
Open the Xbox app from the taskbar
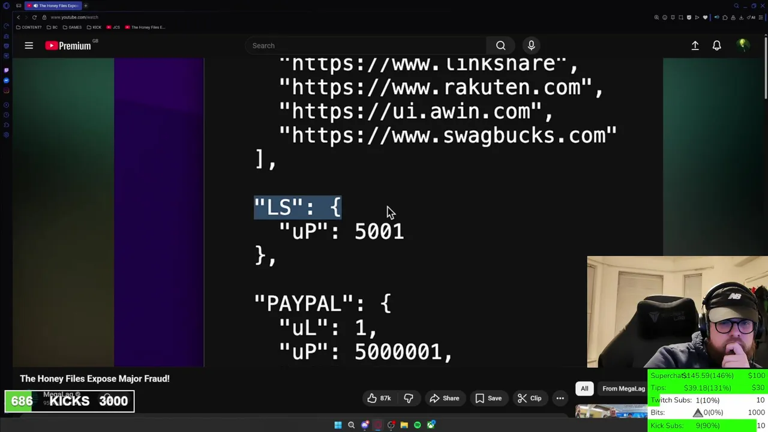431,425
